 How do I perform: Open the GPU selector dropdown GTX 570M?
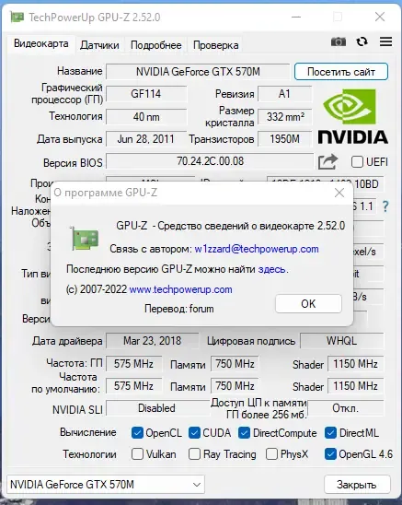106,485
